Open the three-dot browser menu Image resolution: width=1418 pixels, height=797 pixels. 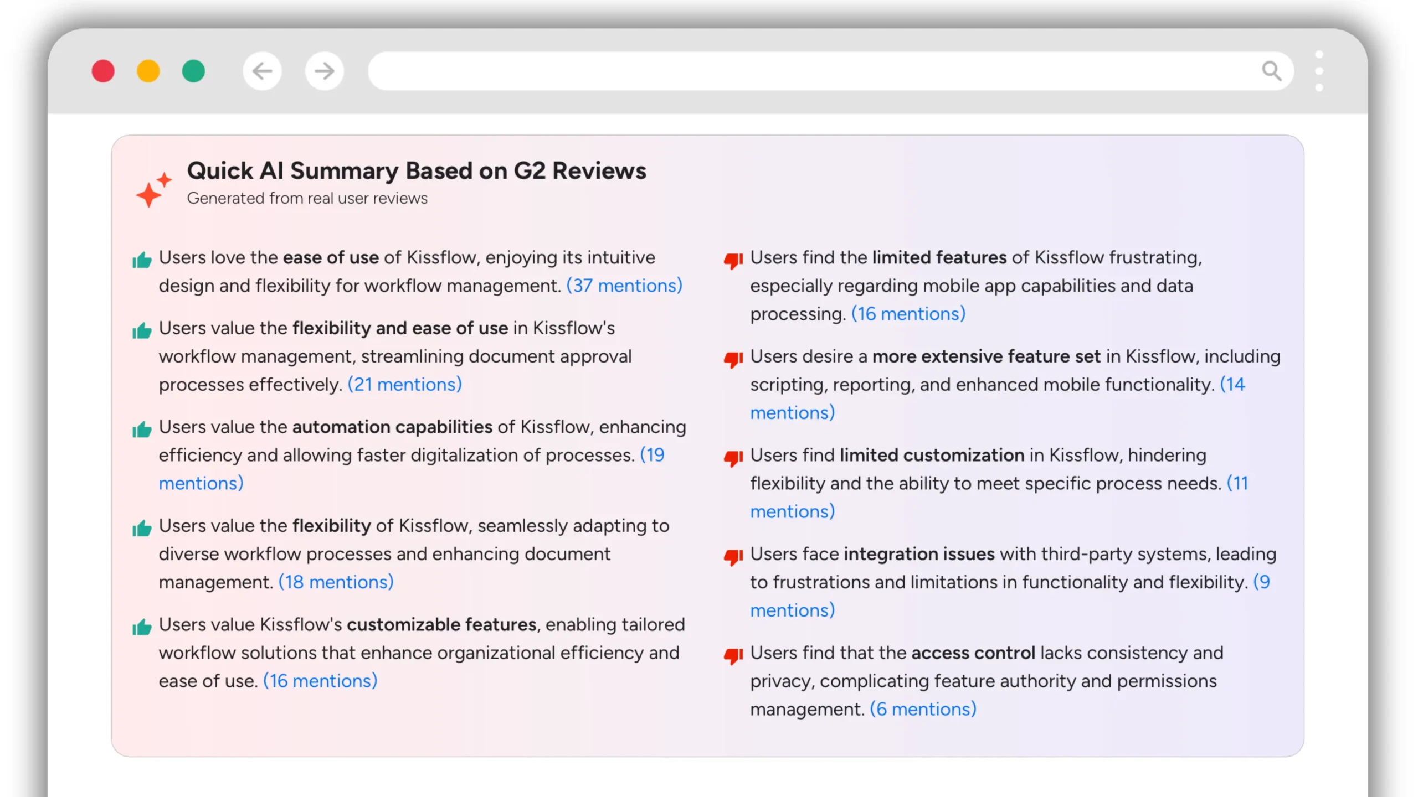[1319, 71]
